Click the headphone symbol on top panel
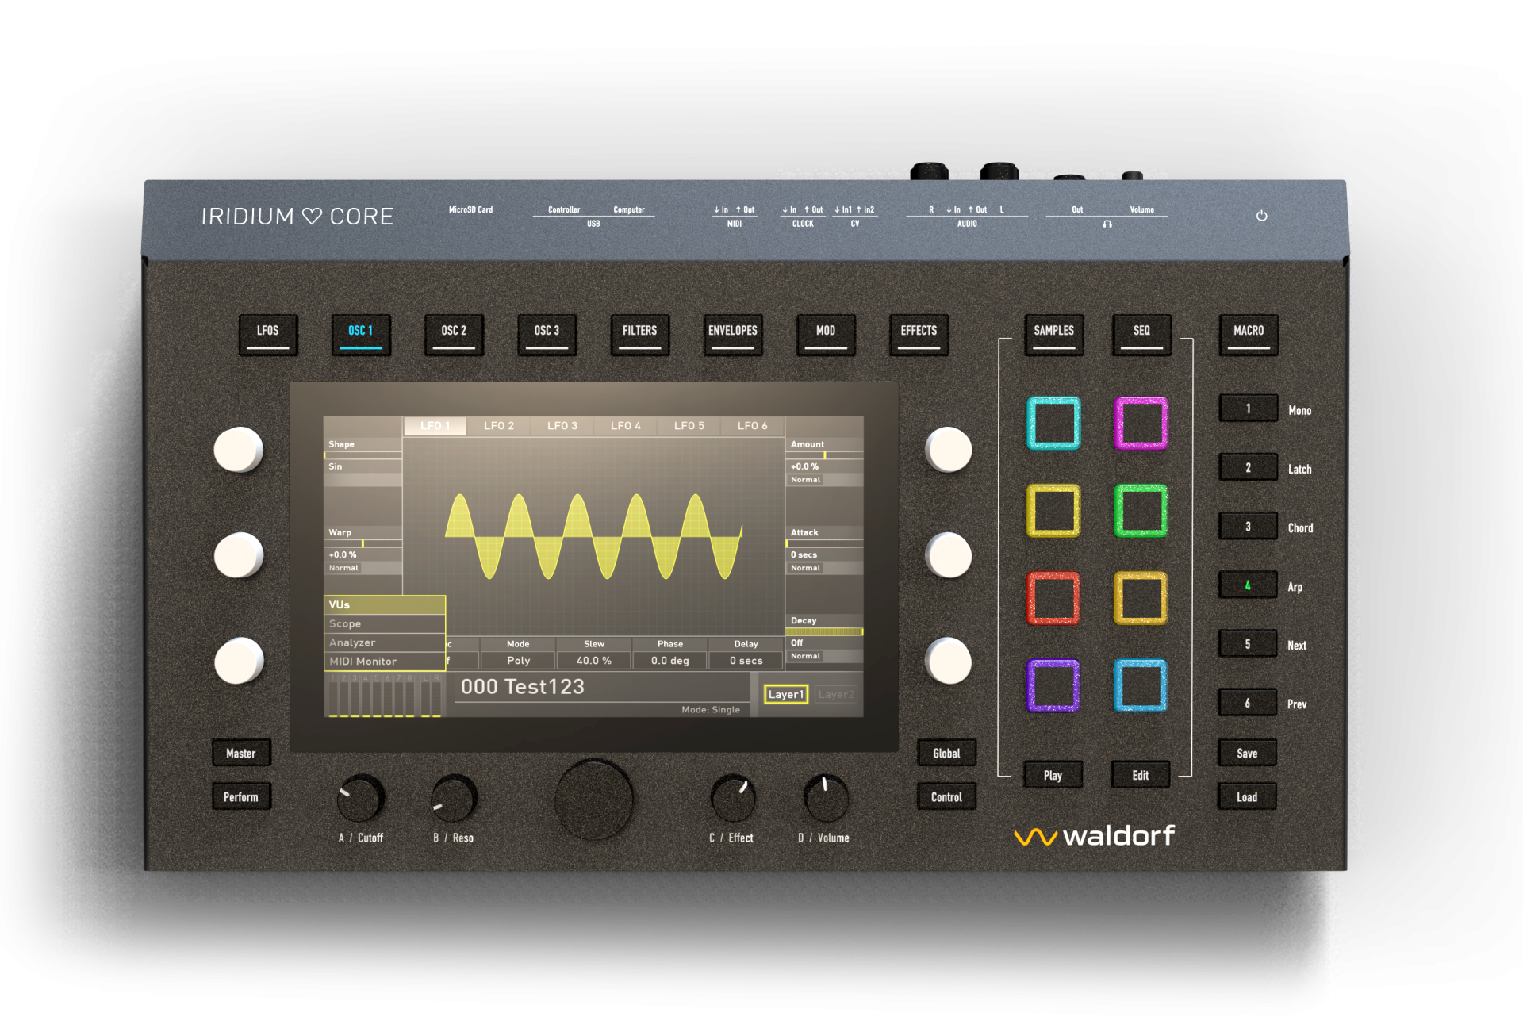 coord(1107,224)
